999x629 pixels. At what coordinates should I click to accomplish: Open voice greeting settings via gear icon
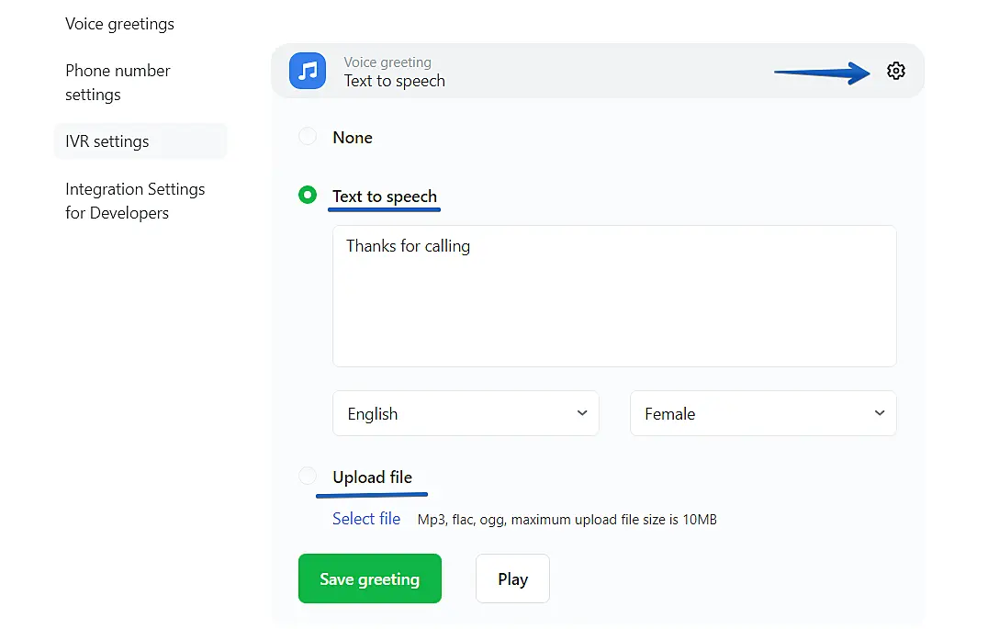pos(895,71)
